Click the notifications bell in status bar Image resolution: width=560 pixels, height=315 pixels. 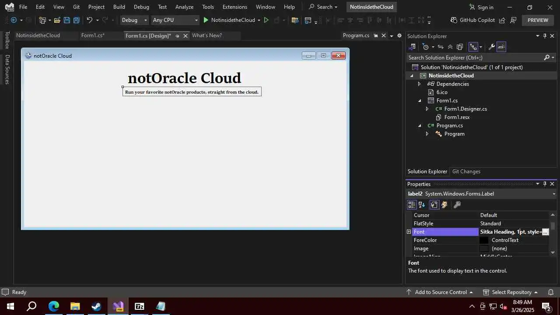551,292
